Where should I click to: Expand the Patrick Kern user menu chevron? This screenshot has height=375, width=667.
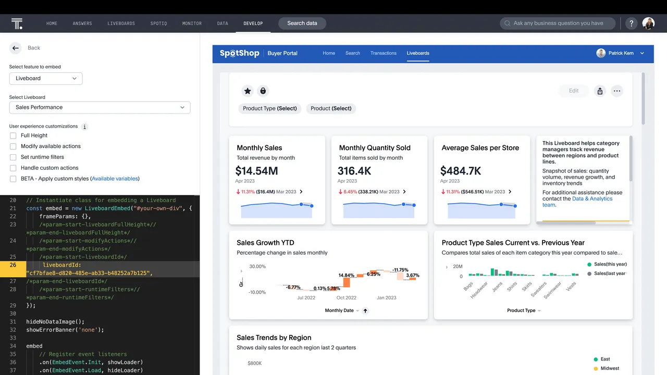coord(642,53)
